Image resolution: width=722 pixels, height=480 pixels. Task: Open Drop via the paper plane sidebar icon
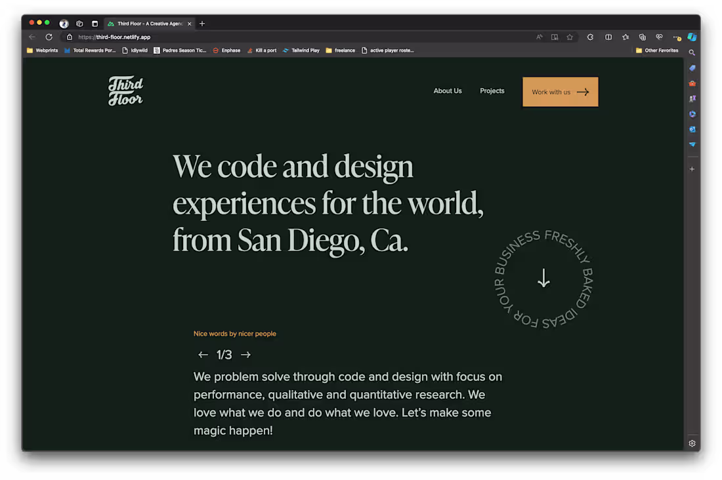(692, 144)
